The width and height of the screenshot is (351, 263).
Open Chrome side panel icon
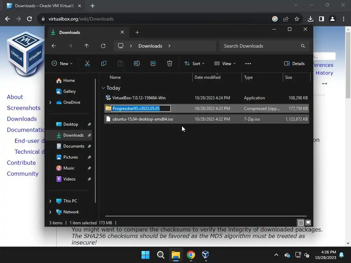coord(322,19)
